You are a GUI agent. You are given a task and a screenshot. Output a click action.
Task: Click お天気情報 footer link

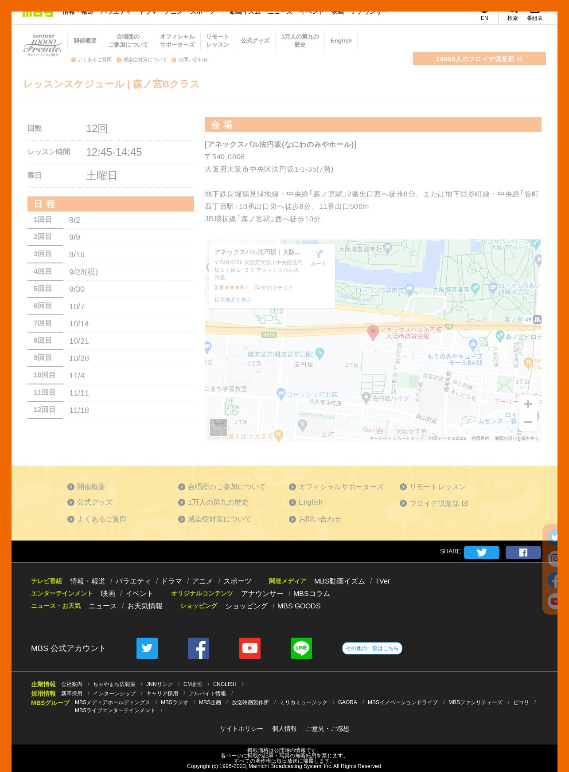[x=145, y=606]
